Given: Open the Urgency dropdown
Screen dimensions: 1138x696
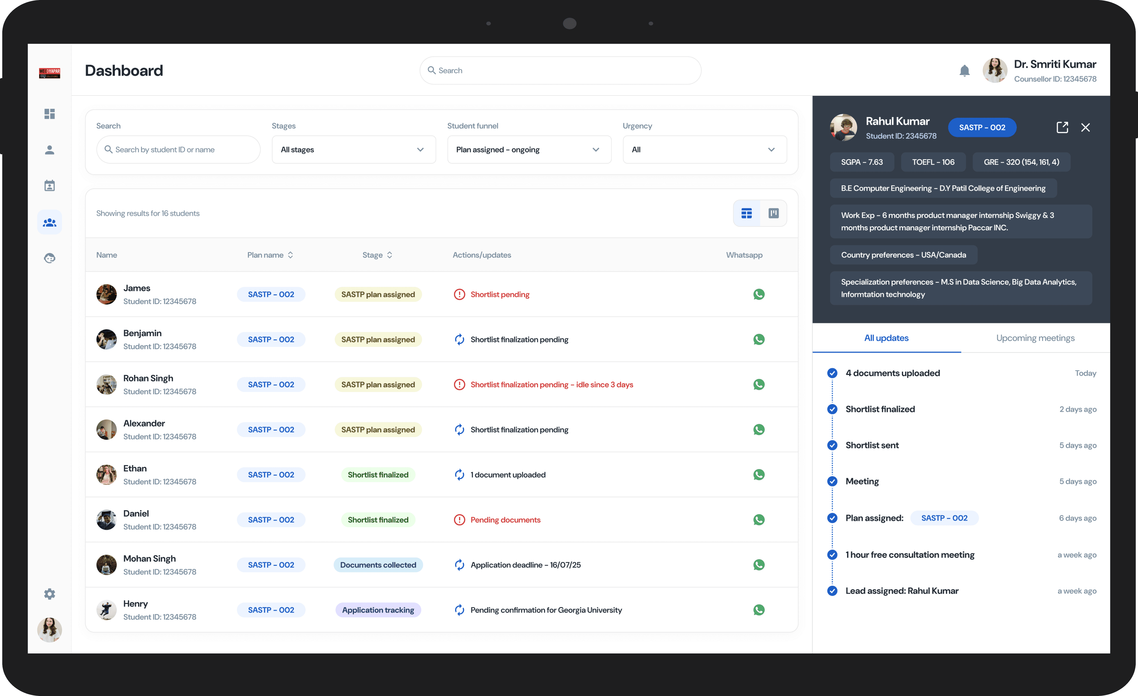Looking at the screenshot, I should [704, 150].
